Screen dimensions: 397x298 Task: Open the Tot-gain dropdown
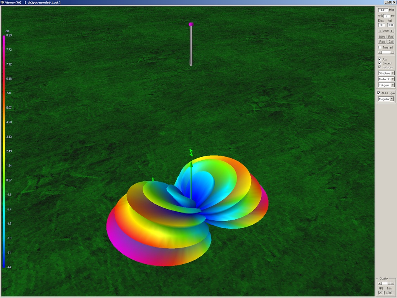(x=386, y=85)
